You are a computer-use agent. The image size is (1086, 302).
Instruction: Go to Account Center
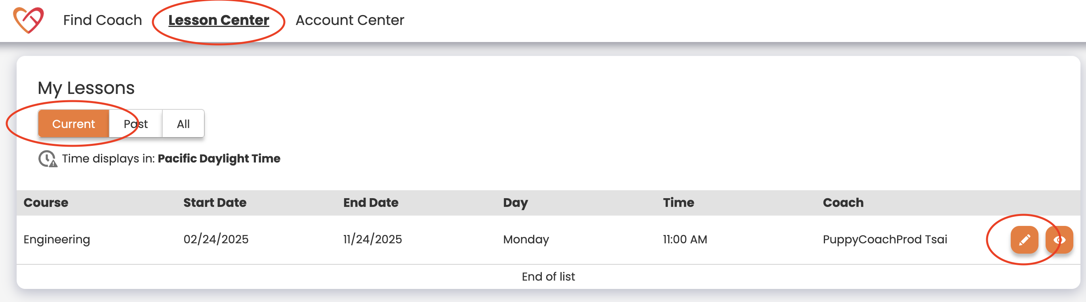[349, 20]
